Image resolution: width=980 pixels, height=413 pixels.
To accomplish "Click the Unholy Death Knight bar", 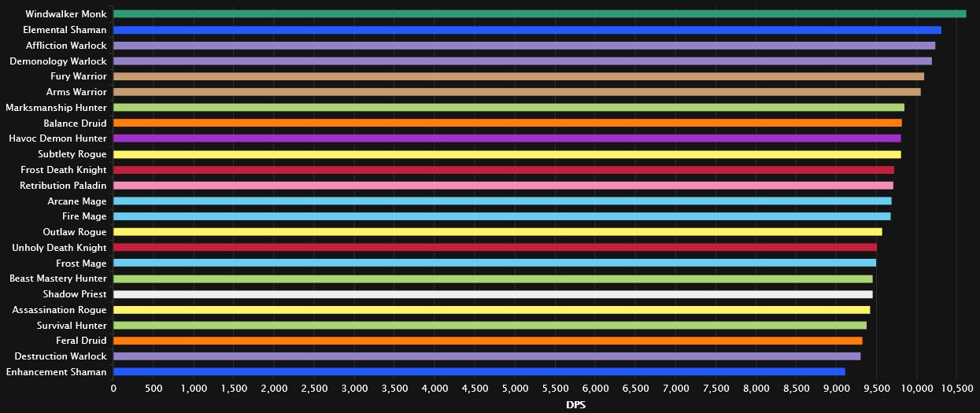I will pos(495,248).
